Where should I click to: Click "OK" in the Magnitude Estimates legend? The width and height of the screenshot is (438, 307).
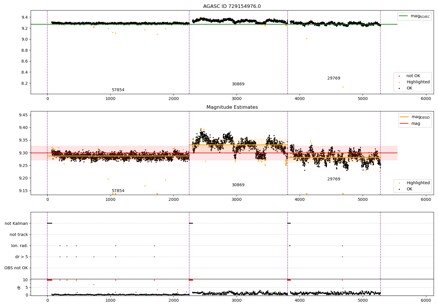(409, 189)
